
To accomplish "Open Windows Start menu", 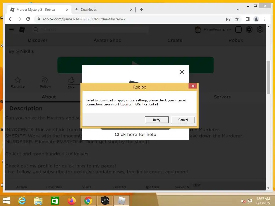I will click(x=6, y=201).
